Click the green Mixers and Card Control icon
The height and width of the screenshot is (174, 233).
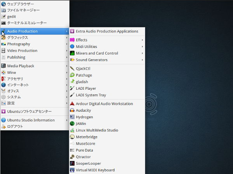(x=72, y=53)
